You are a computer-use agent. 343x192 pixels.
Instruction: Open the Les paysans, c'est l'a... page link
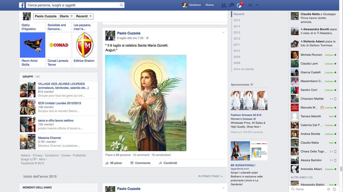[x=82, y=27]
